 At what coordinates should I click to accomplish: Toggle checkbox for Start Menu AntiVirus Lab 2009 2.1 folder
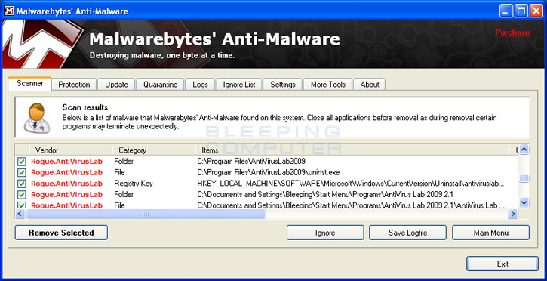point(22,194)
